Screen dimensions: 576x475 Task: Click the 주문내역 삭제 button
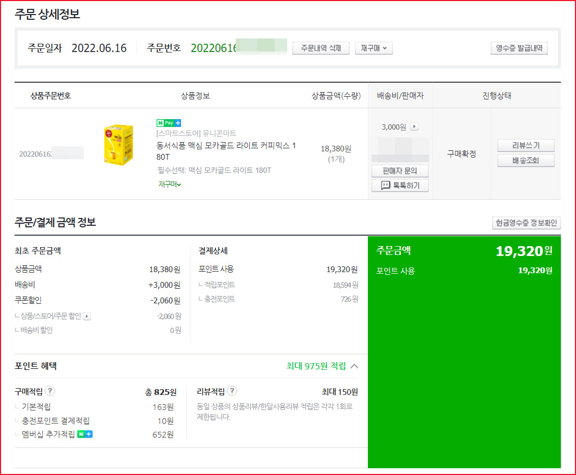pos(321,48)
